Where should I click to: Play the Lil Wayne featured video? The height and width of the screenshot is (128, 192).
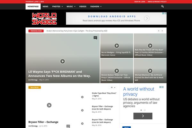pyautogui.click(x=63, y=61)
